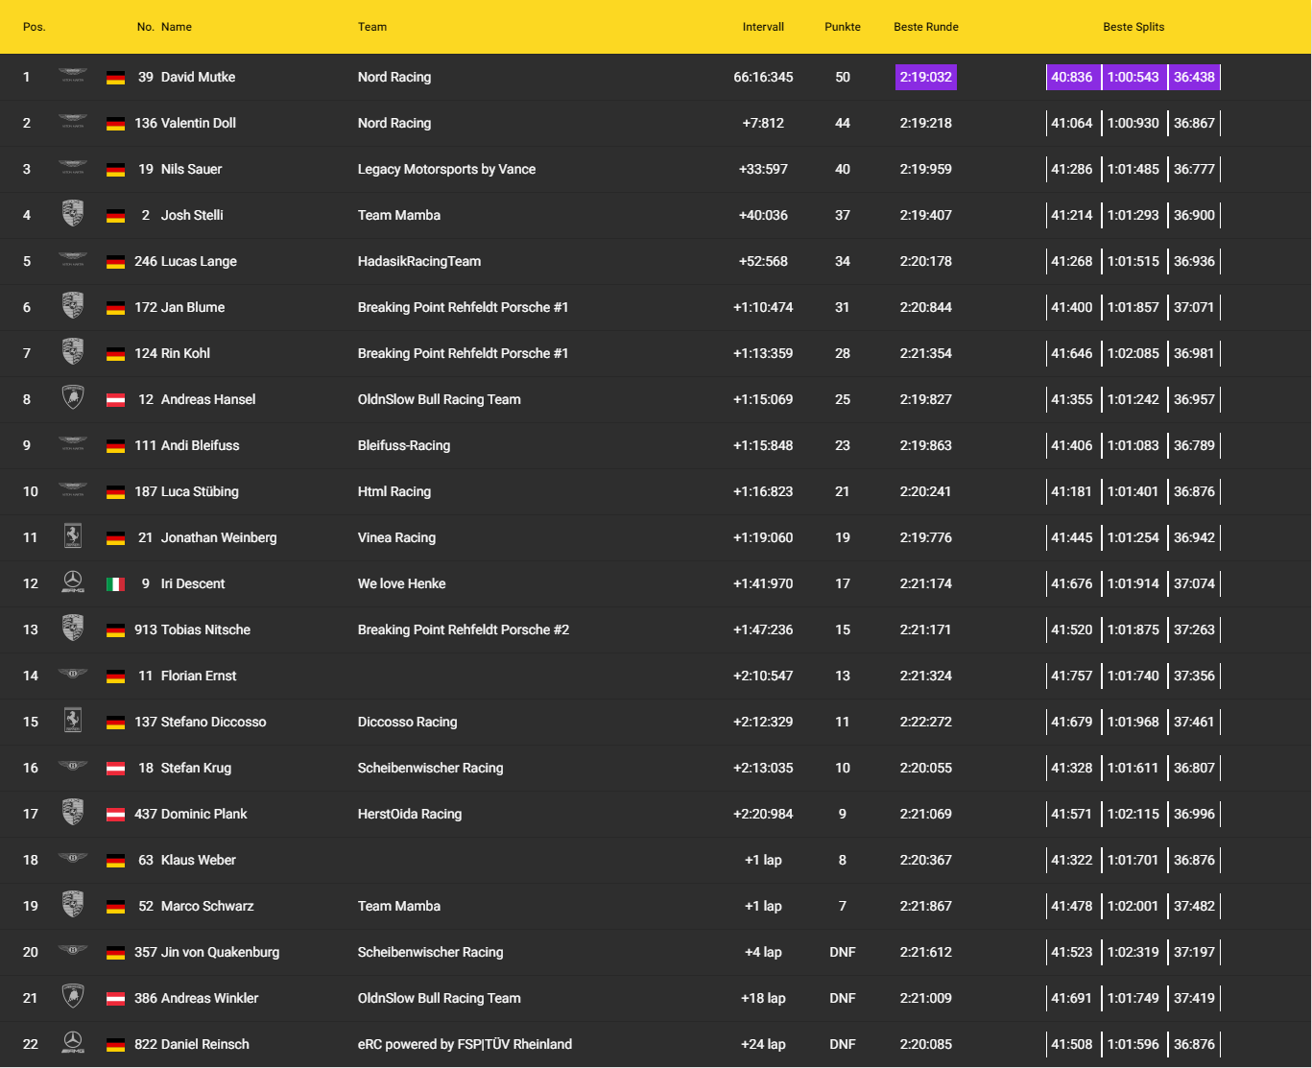Click the Mercedes-AMG logo in Iri Descent's row

click(73, 583)
